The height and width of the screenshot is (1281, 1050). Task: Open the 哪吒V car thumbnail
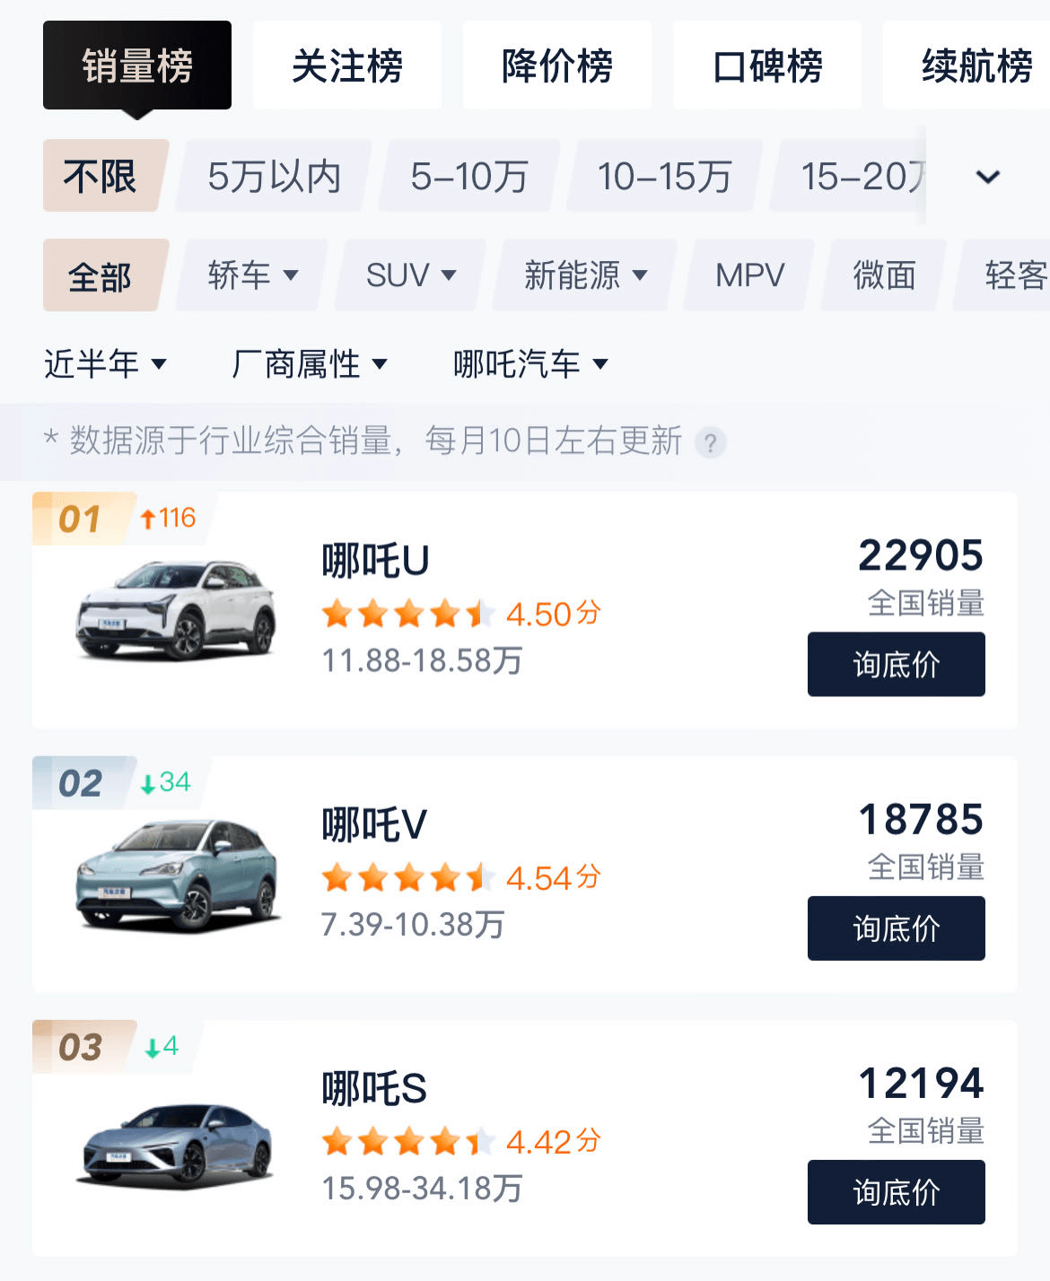coord(176,875)
